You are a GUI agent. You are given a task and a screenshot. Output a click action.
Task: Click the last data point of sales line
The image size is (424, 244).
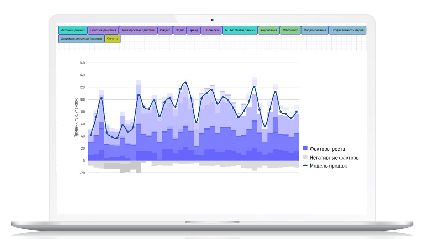coord(296,112)
